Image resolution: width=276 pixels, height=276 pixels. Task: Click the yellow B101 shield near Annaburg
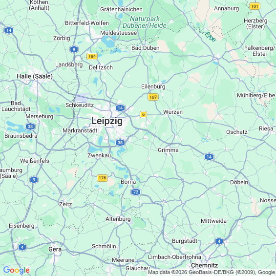tap(255, 6)
